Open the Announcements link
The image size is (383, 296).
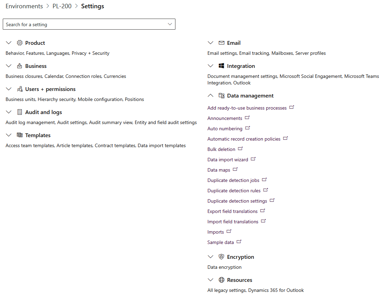coord(225,118)
